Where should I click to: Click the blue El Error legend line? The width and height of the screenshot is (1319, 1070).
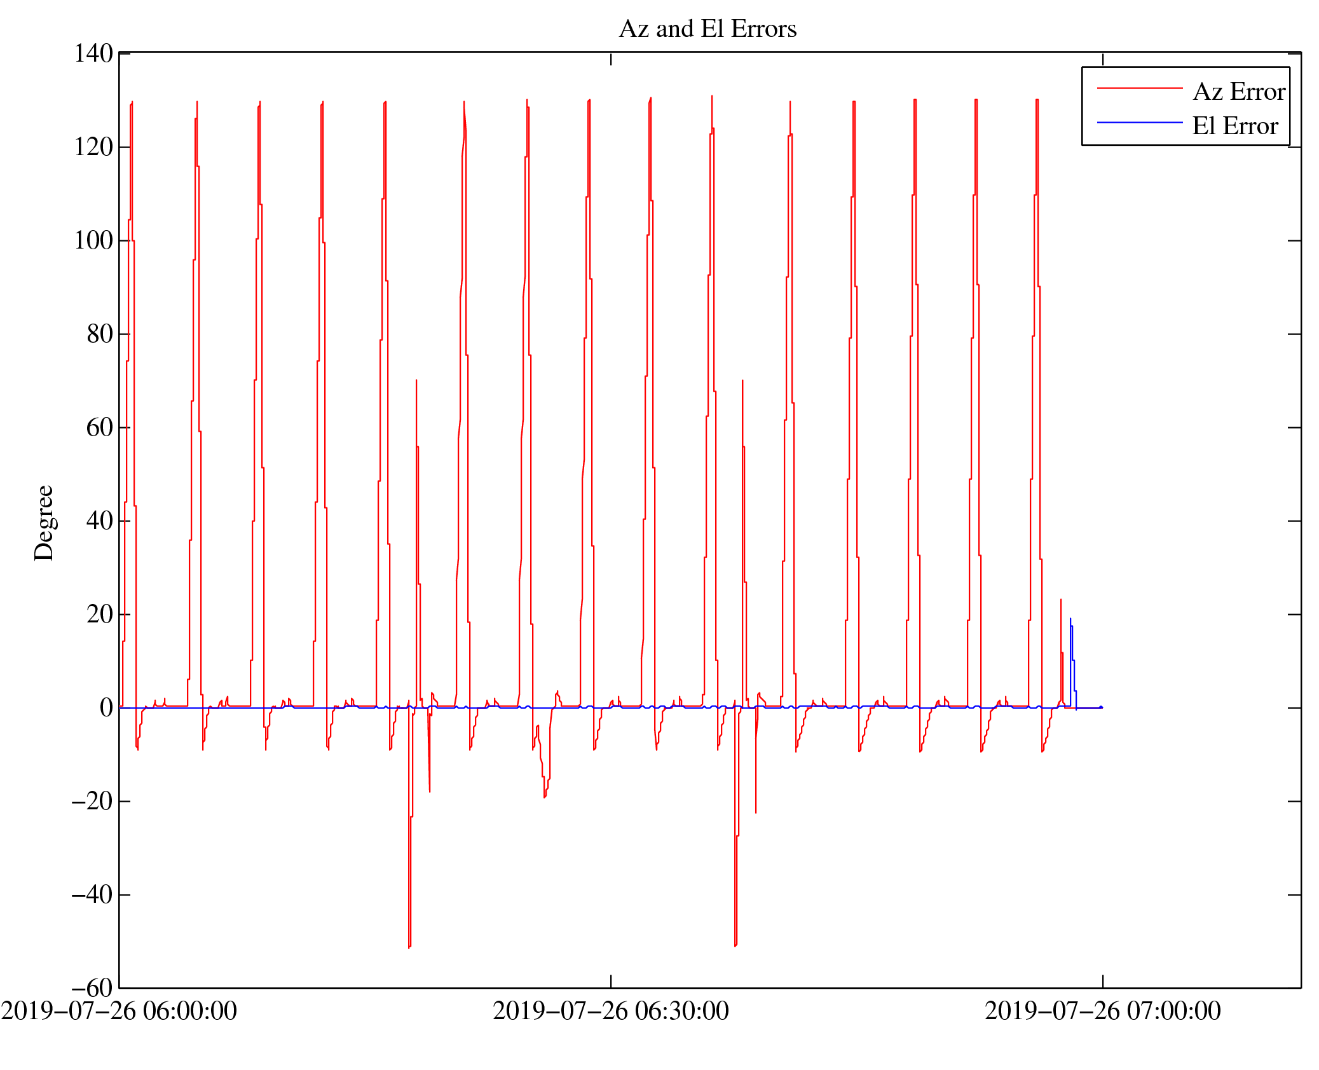point(1139,123)
